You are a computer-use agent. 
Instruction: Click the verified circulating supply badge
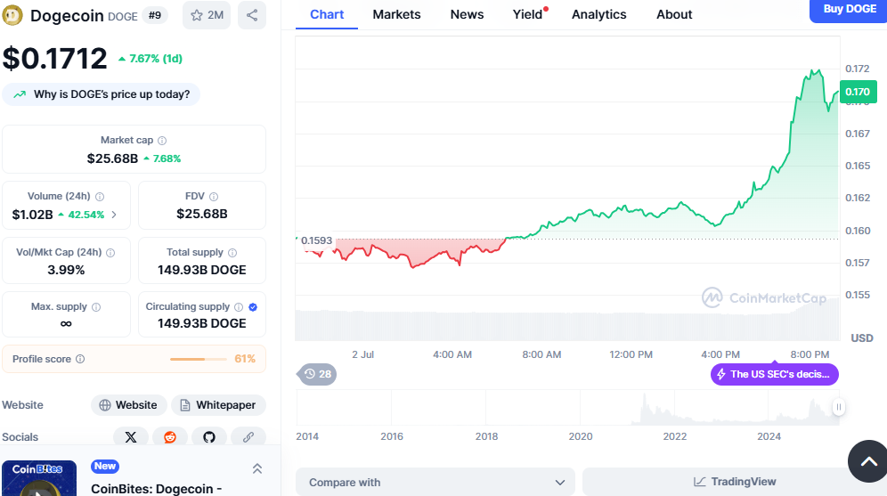point(253,306)
